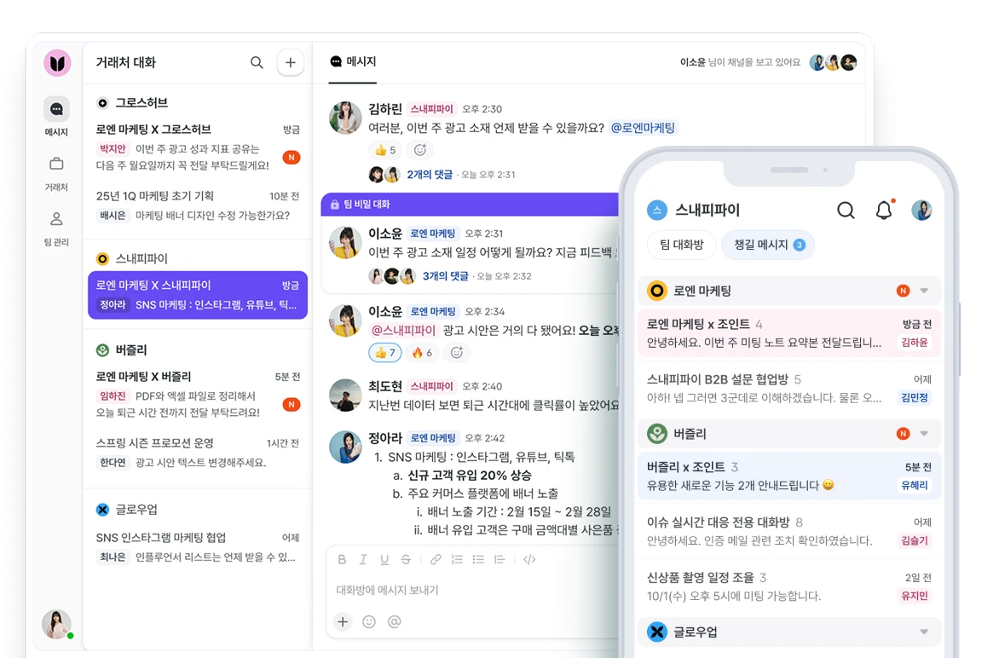The image size is (999, 658).
Task: Open the 로엔 마케팅 X 버즐리 conversation
Action: pyautogui.click(x=198, y=395)
